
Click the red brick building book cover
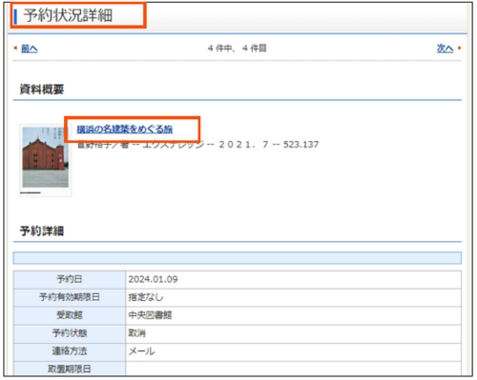(x=46, y=157)
